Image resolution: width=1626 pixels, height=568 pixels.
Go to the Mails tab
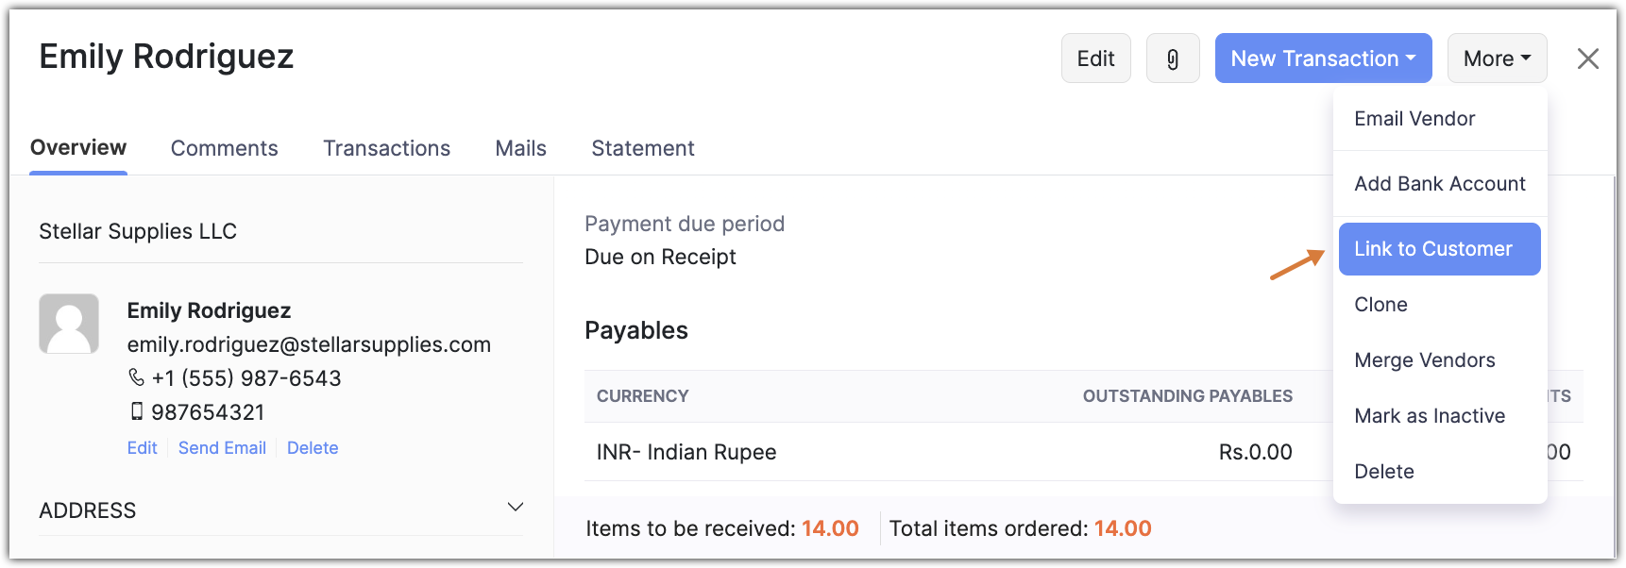click(x=520, y=148)
